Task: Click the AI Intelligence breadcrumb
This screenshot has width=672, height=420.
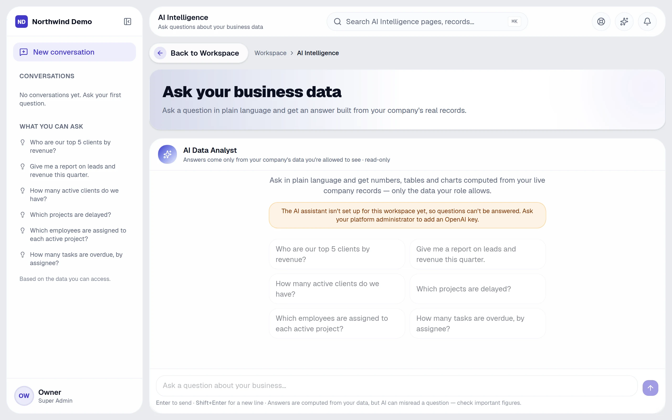Action: [x=318, y=53]
